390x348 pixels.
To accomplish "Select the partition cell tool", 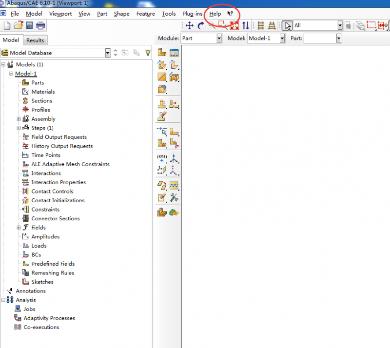I will 162,143.
